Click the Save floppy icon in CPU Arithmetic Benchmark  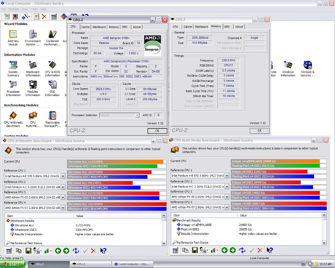[x=28, y=251]
